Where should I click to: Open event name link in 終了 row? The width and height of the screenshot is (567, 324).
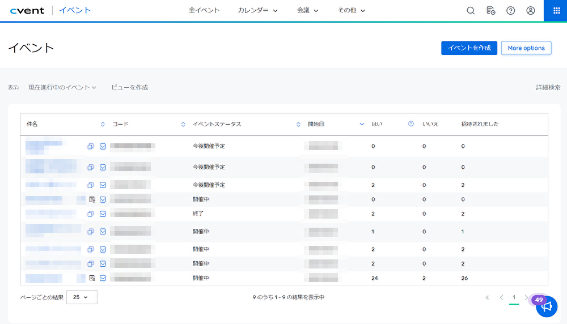click(50, 214)
